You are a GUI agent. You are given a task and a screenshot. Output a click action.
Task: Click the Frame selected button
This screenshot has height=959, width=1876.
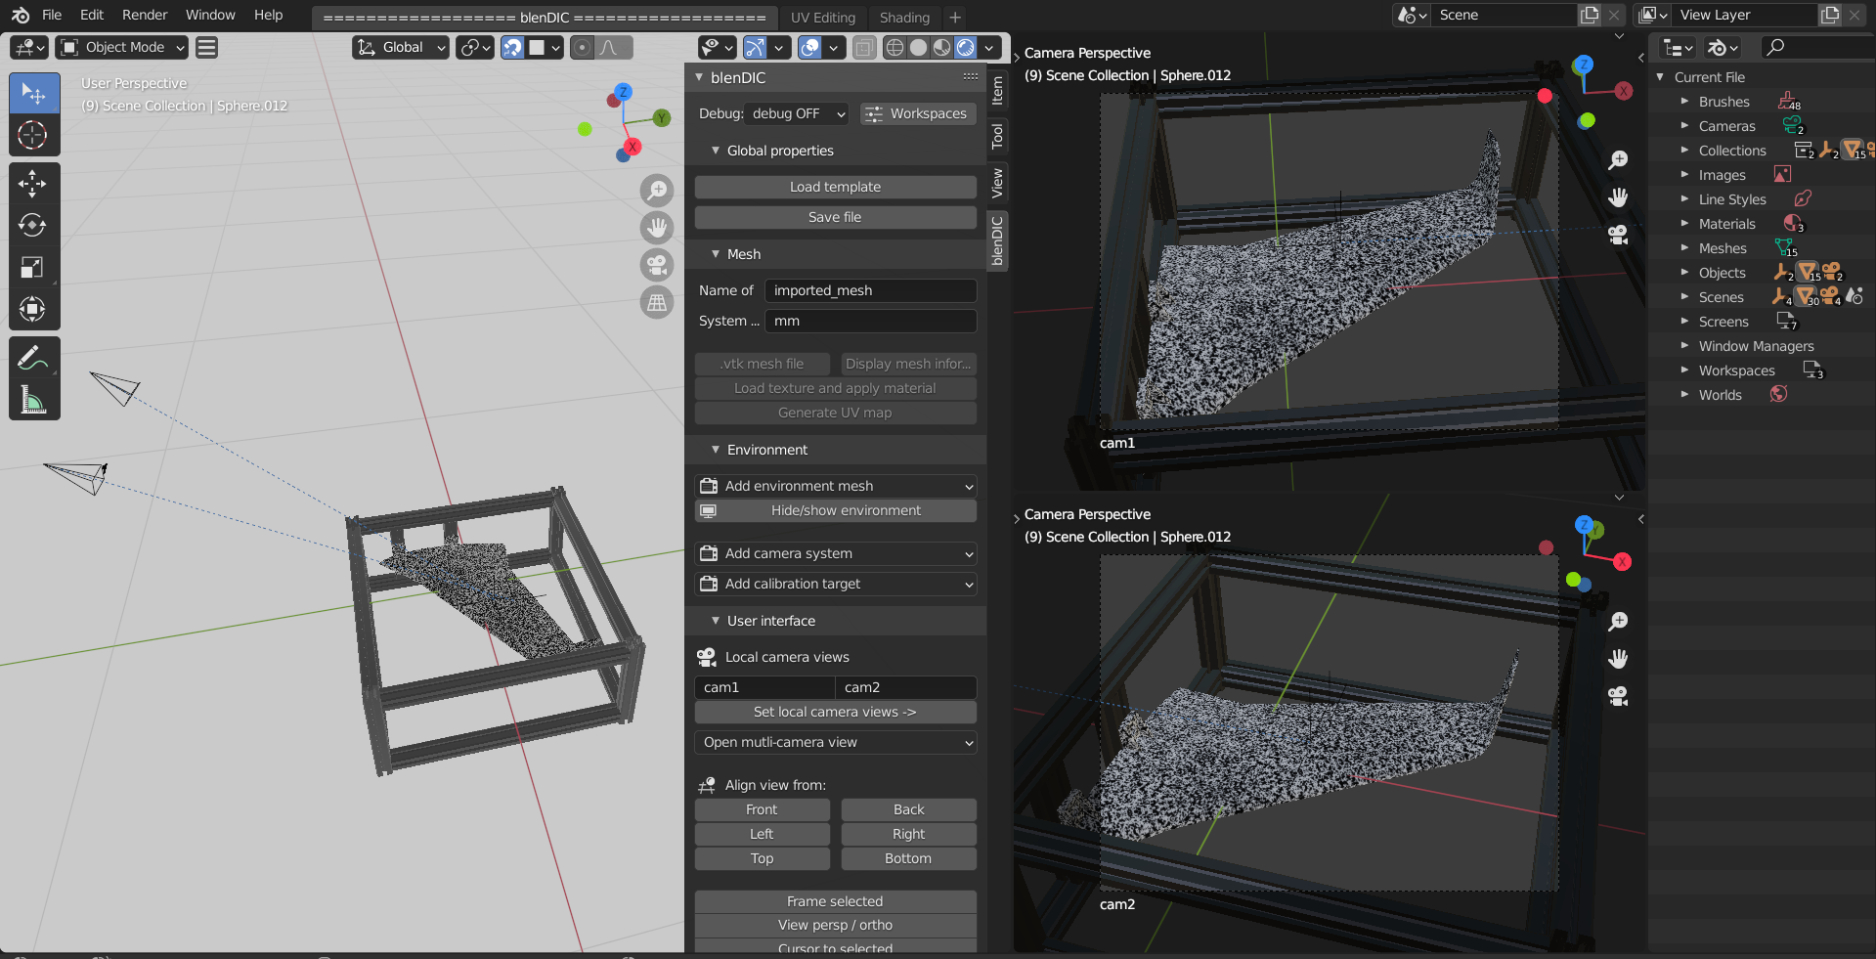pyautogui.click(x=836, y=901)
